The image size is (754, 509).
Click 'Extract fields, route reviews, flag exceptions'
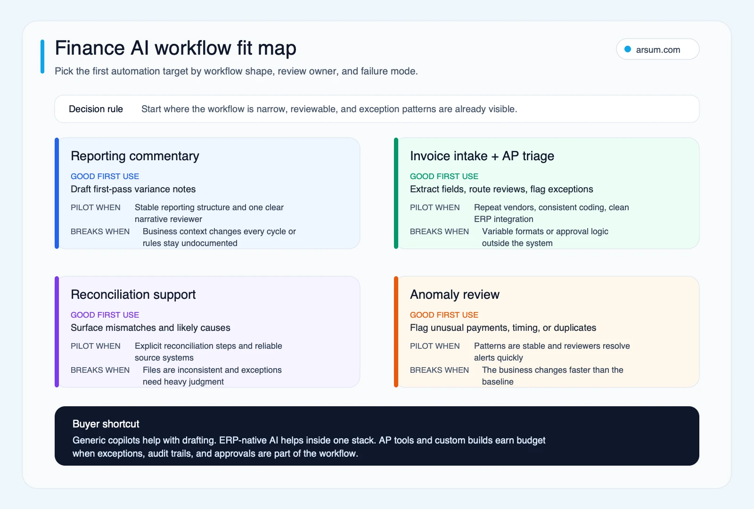pyautogui.click(x=501, y=189)
